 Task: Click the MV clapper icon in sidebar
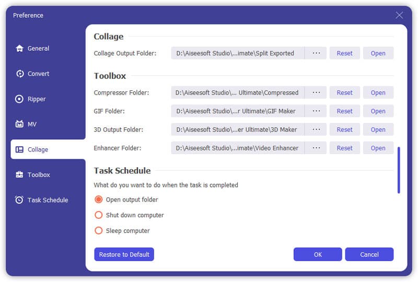tap(19, 124)
